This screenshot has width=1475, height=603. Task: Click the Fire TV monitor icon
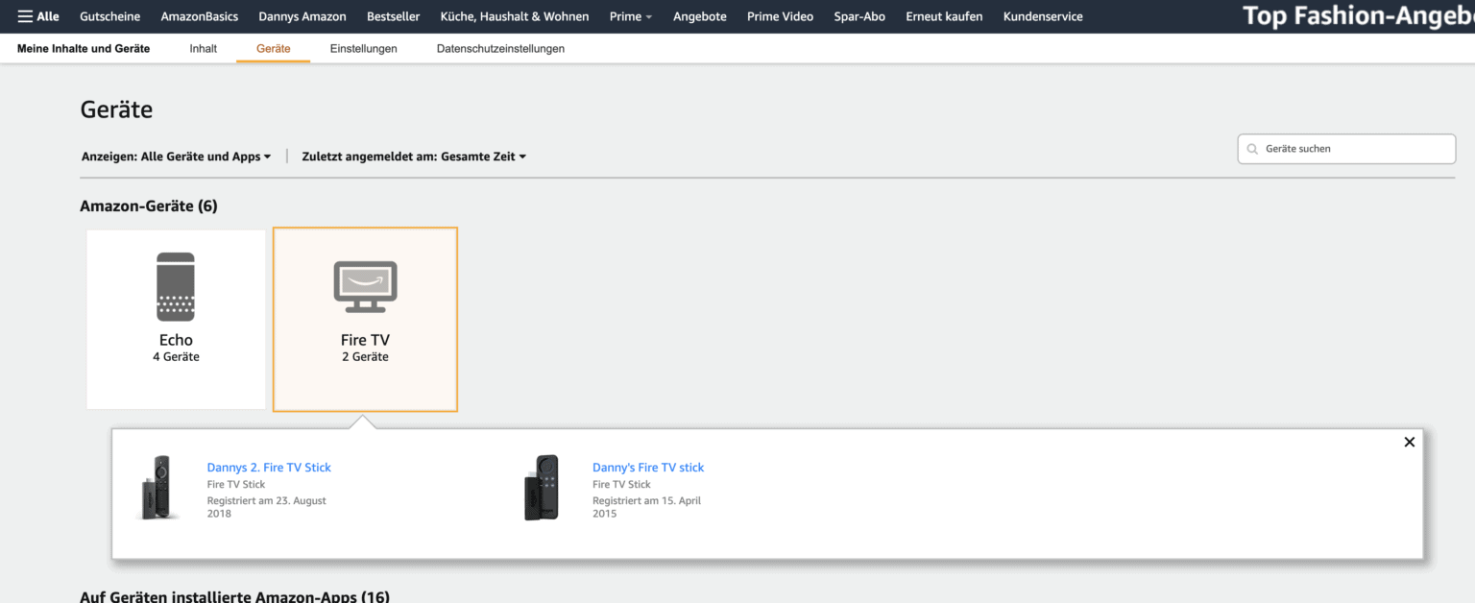tap(365, 287)
